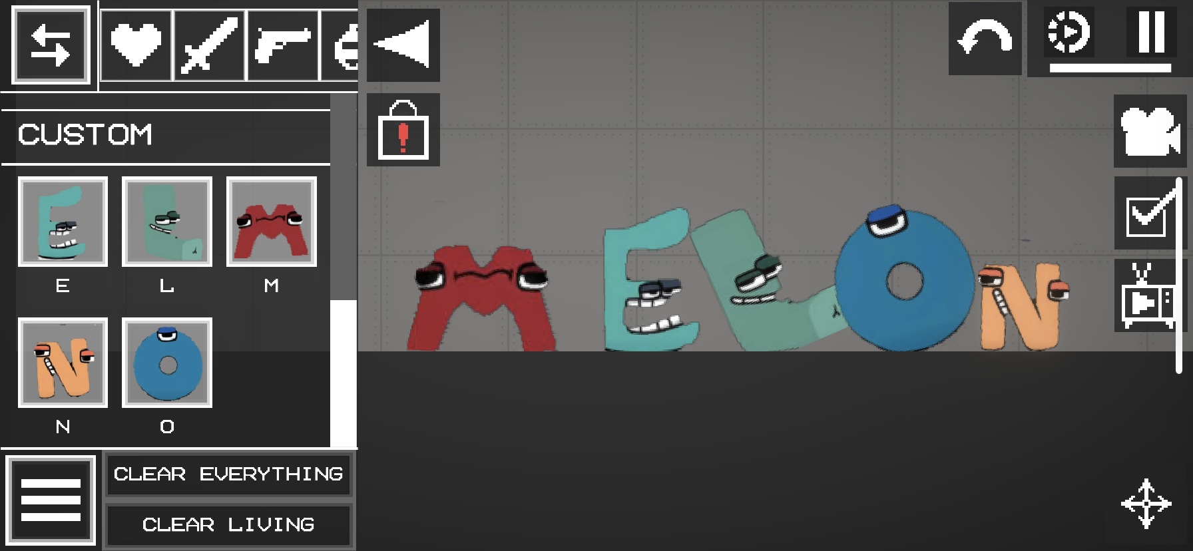1193x551 pixels.
Task: Open the heart living category
Action: pyautogui.click(x=136, y=45)
